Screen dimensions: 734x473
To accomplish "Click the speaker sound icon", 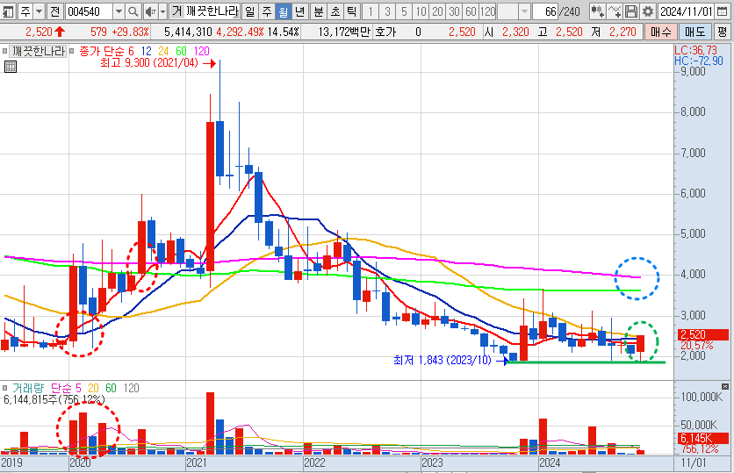I will coord(150,11).
